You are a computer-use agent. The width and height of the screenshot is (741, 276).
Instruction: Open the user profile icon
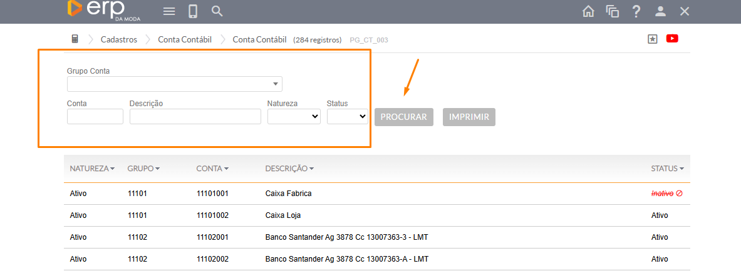[660, 11]
